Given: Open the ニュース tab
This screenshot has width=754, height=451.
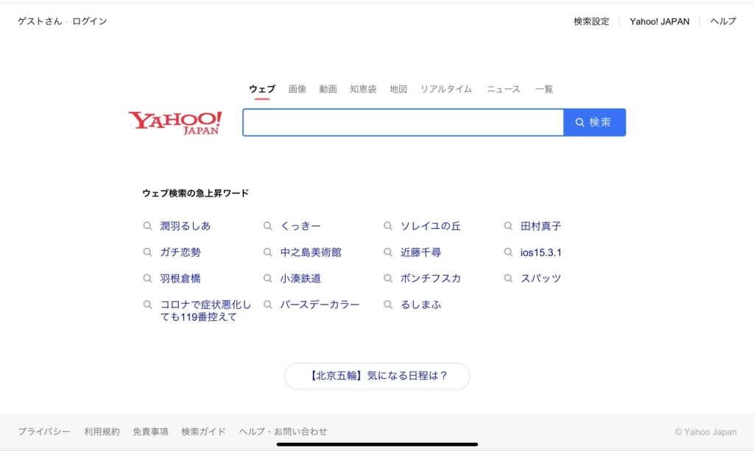Looking at the screenshot, I should (x=504, y=89).
